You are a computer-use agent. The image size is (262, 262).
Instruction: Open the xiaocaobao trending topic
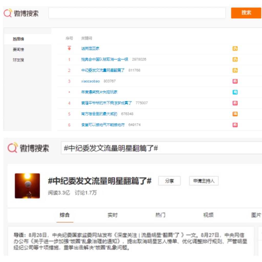click(90, 81)
